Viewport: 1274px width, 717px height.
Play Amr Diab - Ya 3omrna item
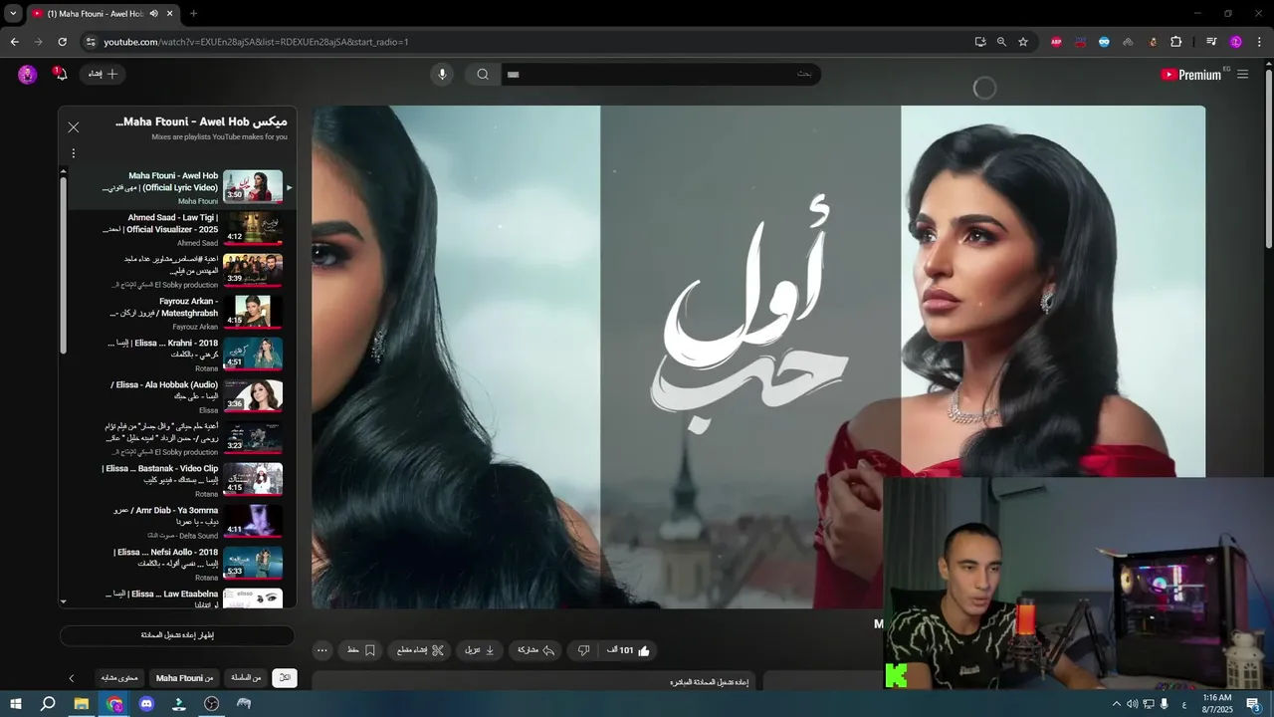point(175,522)
